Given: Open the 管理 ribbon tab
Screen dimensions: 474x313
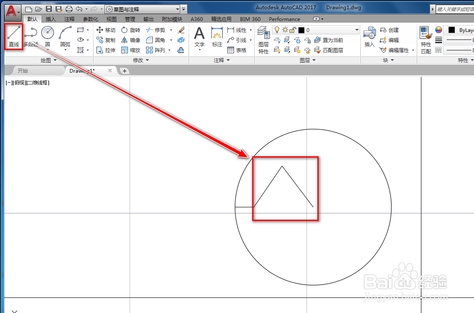Looking at the screenshot, I should click(x=130, y=19).
